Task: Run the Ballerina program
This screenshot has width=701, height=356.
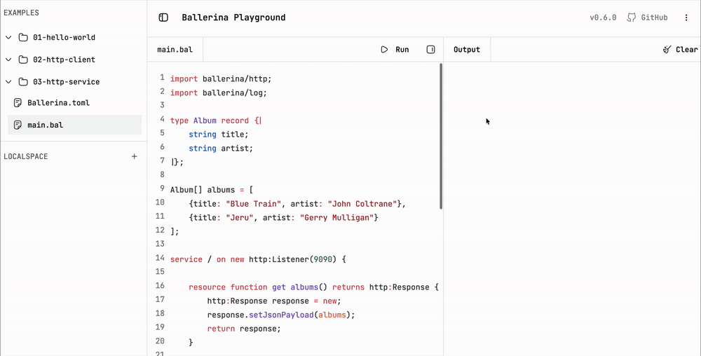Action: tap(395, 50)
